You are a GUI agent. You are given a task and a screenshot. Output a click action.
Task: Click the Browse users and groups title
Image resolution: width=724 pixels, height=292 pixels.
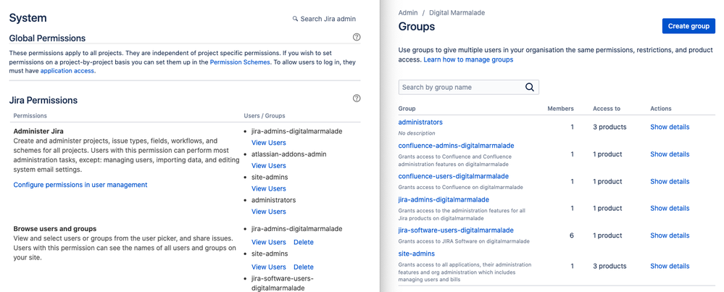tap(55, 229)
